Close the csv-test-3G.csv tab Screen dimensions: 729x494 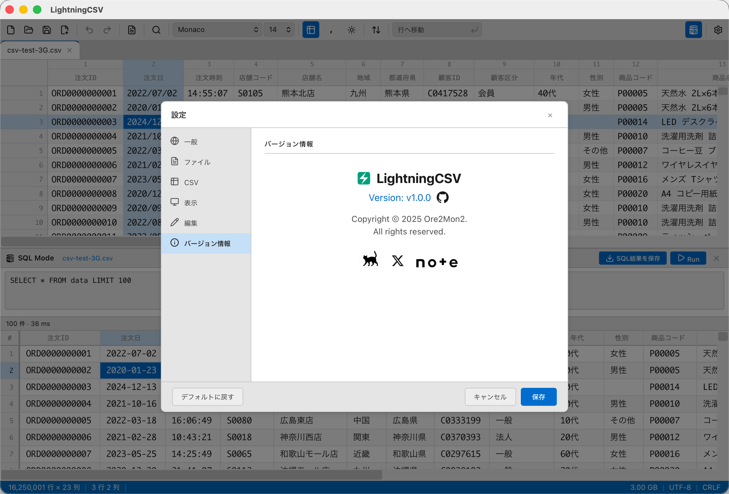tap(70, 50)
